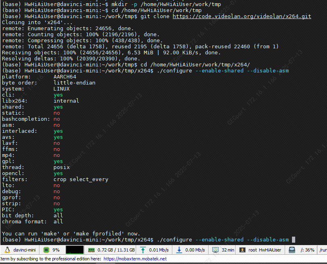Click the 'PIC: yes' line
The width and height of the screenshot is (327, 264).
[32, 210]
